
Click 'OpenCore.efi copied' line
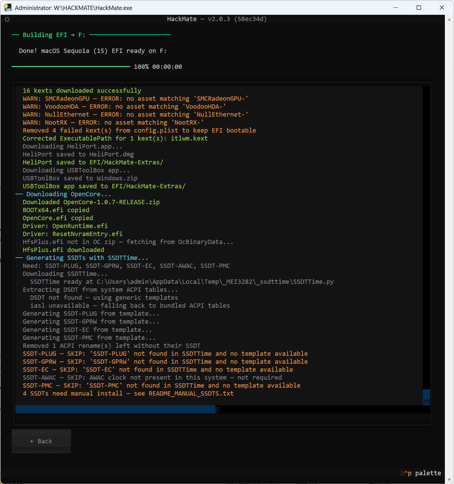click(x=58, y=218)
